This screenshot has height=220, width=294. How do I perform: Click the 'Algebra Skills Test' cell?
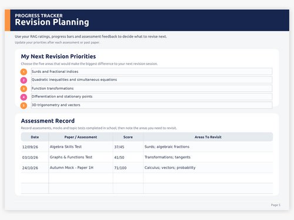pyautogui.click(x=81, y=147)
